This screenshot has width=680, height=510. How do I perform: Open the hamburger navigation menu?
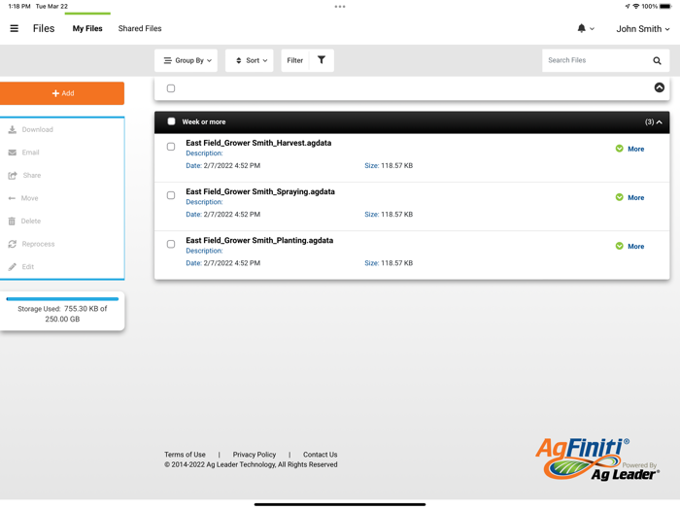click(x=15, y=28)
